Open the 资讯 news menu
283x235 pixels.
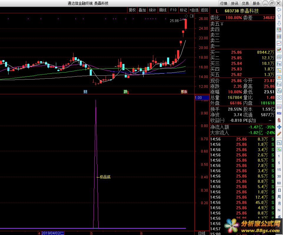pyautogui.click(x=235, y=3)
